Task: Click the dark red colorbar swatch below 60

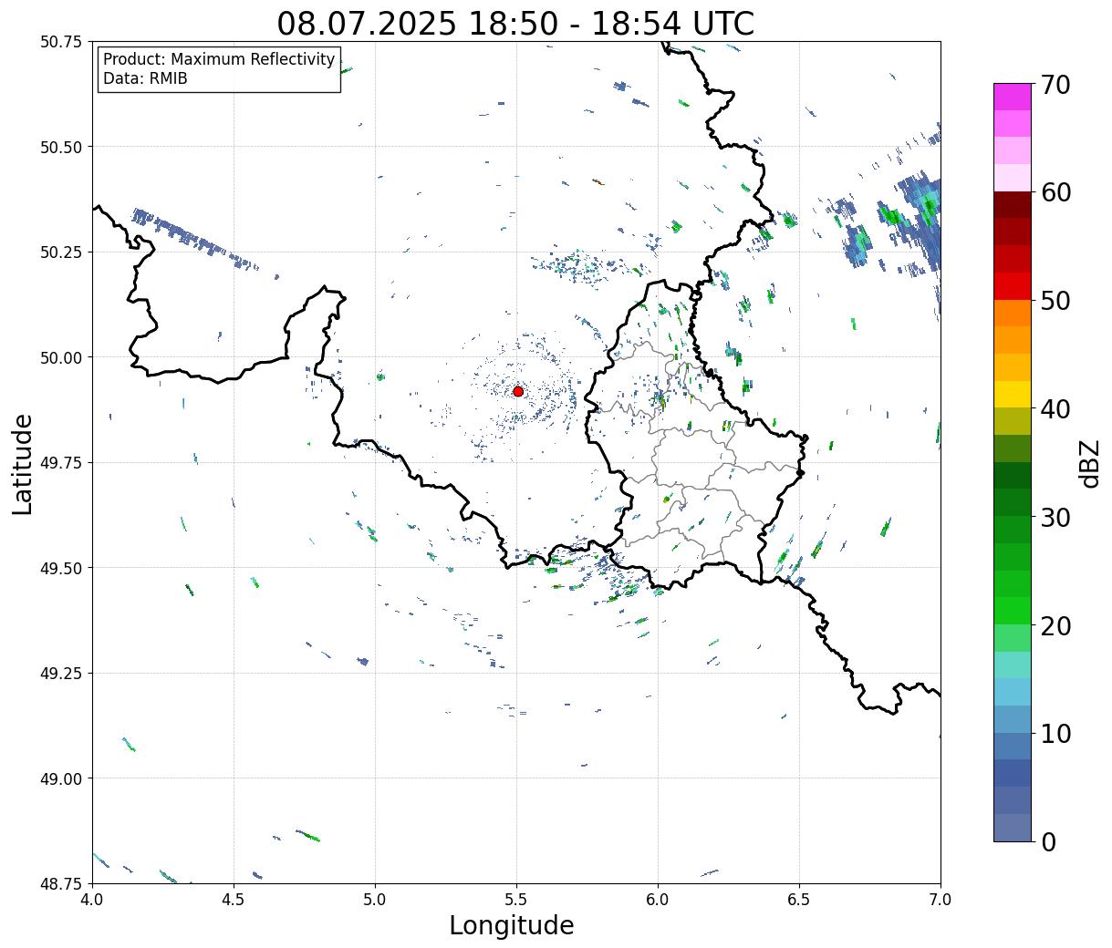Action: (x=1013, y=205)
